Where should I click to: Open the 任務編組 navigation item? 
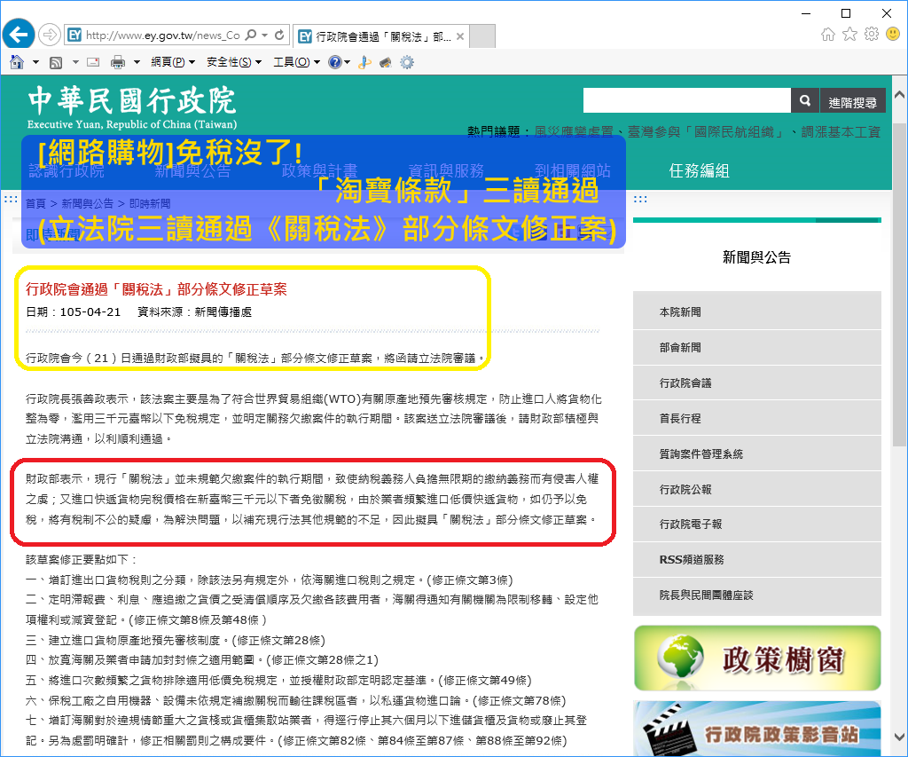(699, 170)
